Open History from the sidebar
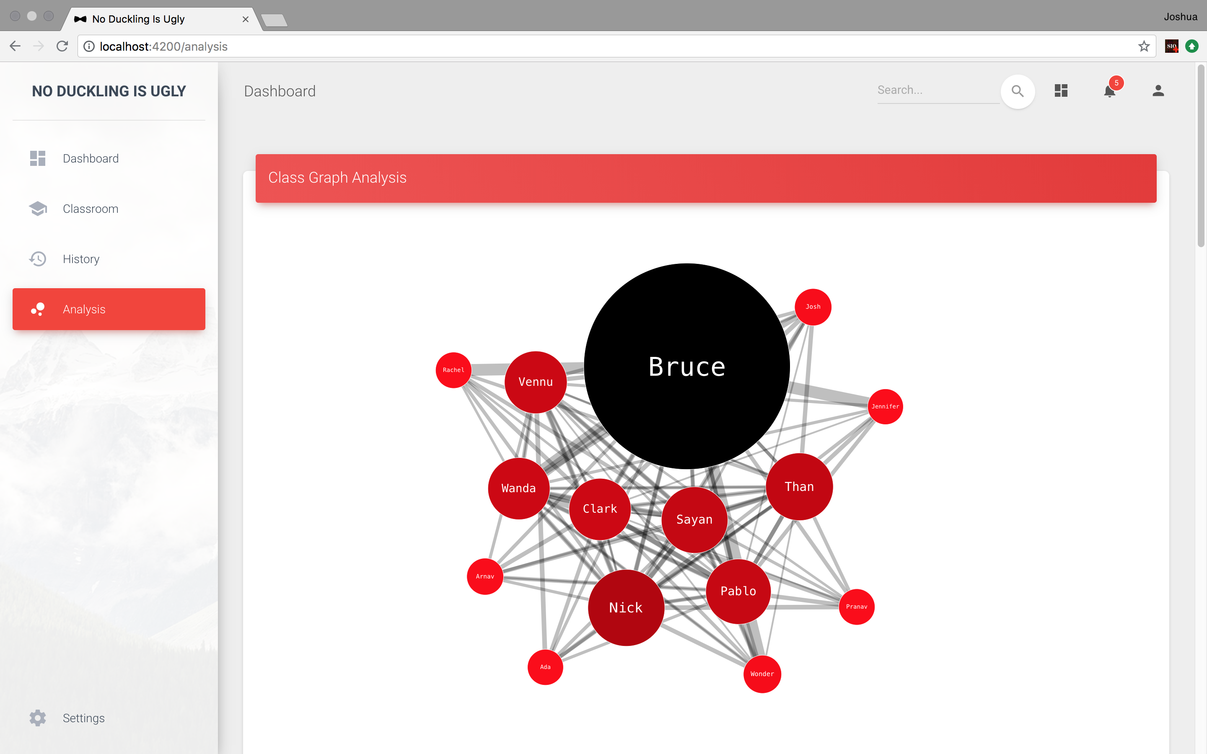This screenshot has width=1207, height=754. (81, 259)
